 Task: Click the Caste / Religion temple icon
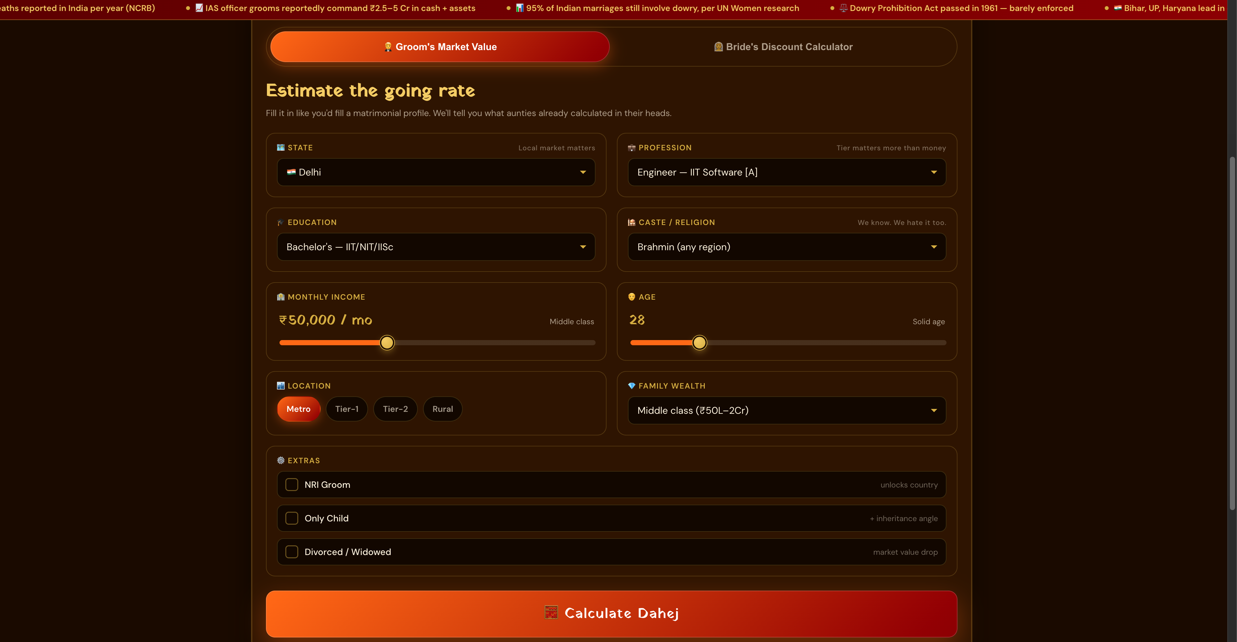pos(631,222)
